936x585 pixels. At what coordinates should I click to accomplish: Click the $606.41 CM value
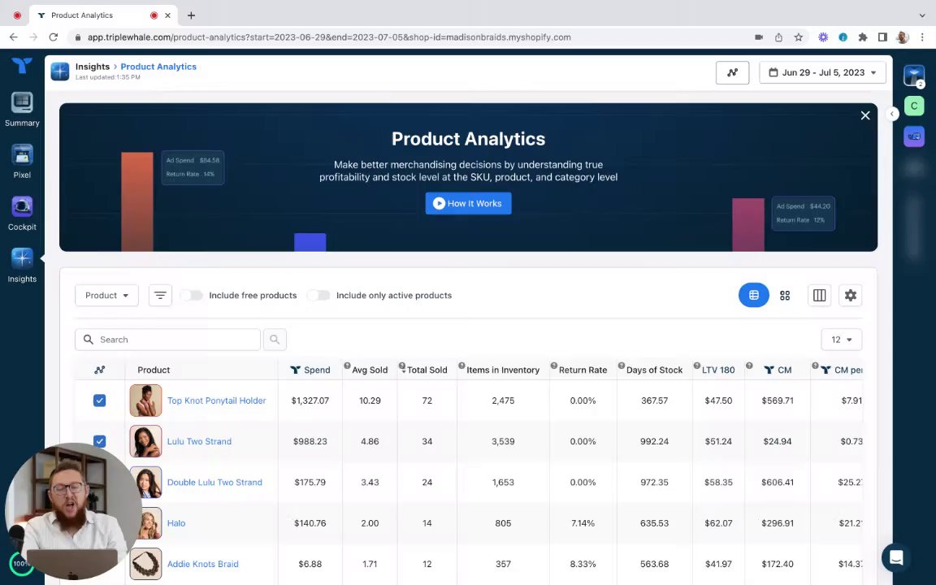[778, 483]
